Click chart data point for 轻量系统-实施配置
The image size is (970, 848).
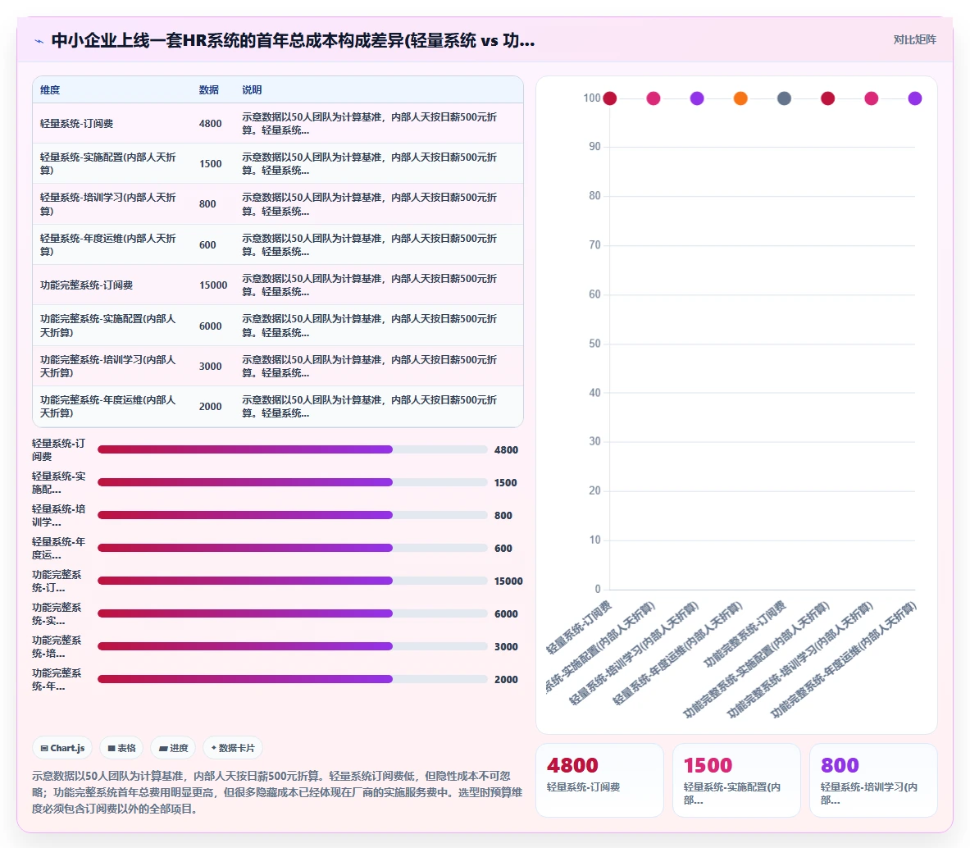coord(653,98)
